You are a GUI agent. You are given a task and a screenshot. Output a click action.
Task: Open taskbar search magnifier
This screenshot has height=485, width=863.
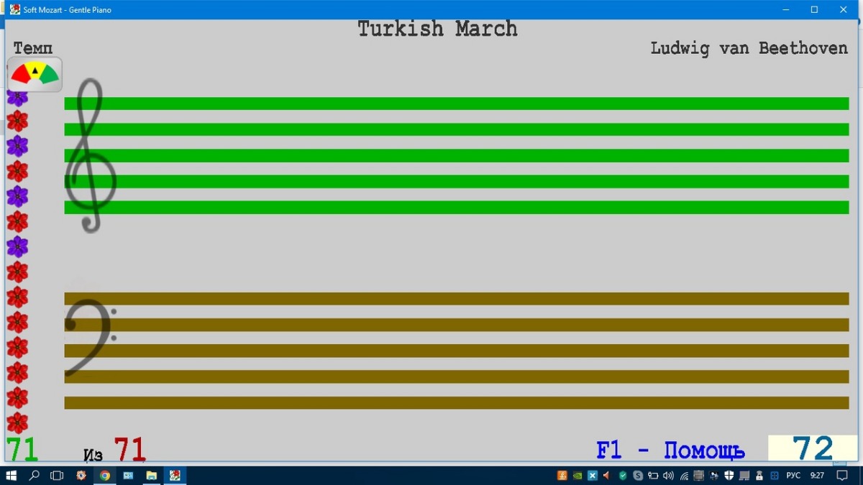point(34,476)
